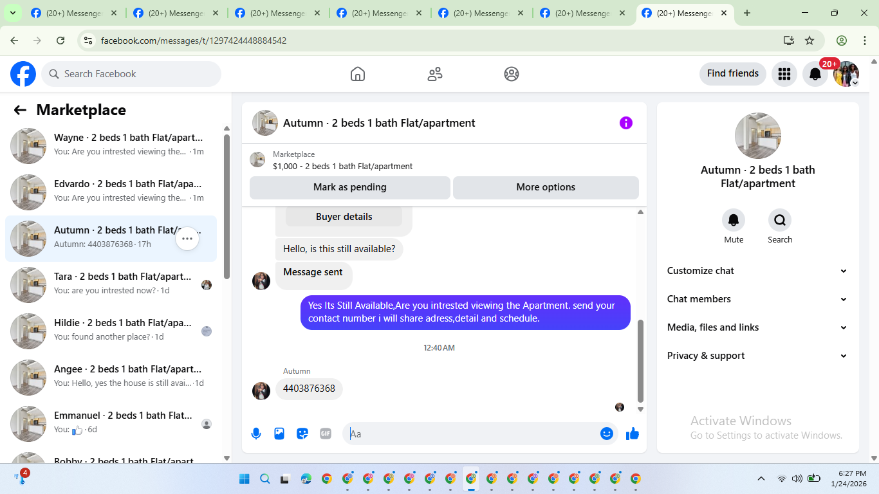The width and height of the screenshot is (879, 494).
Task: Open the $1,000 2 beds listing link
Action: [x=342, y=166]
